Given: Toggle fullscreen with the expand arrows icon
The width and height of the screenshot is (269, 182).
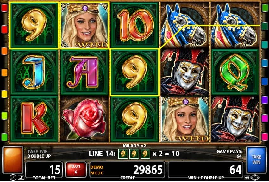Looking at the screenshot, I should pos(255,178).
